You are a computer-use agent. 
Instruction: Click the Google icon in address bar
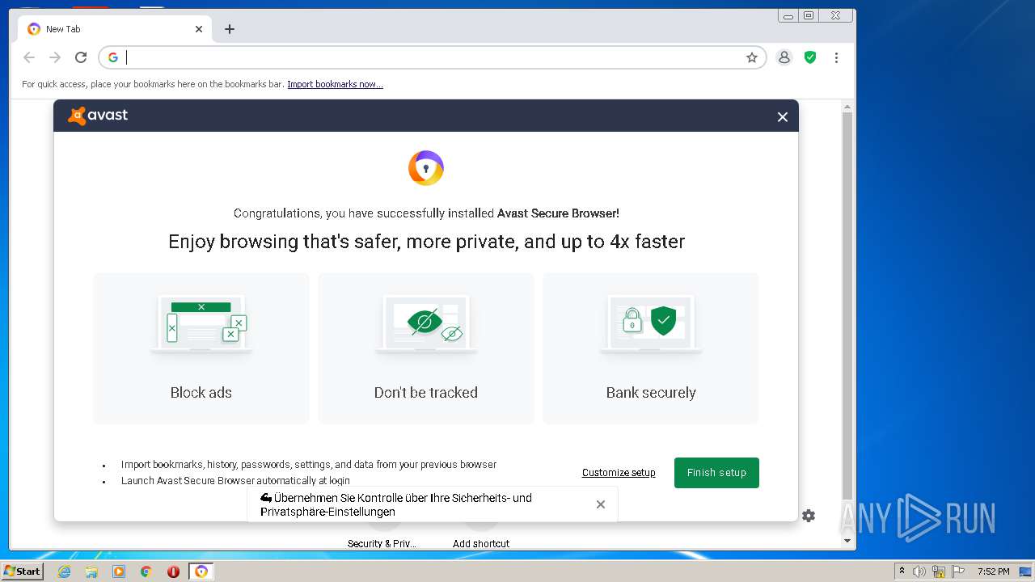113,57
